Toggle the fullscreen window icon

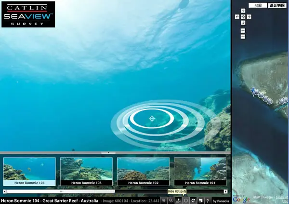(200, 201)
